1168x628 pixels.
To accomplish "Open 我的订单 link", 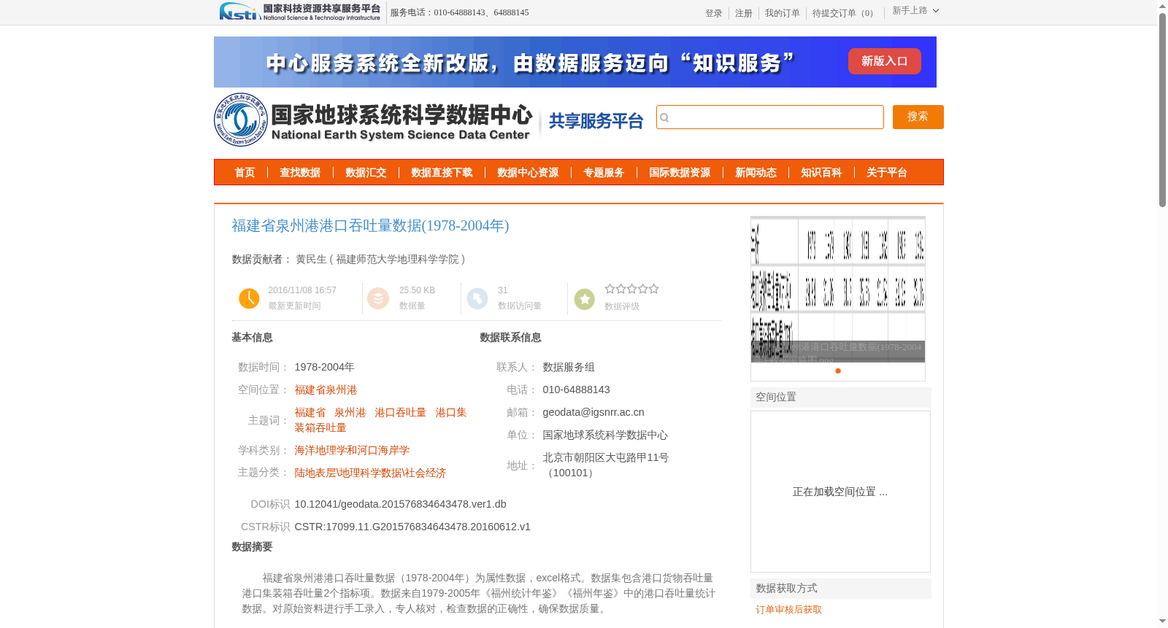I will pos(782,13).
